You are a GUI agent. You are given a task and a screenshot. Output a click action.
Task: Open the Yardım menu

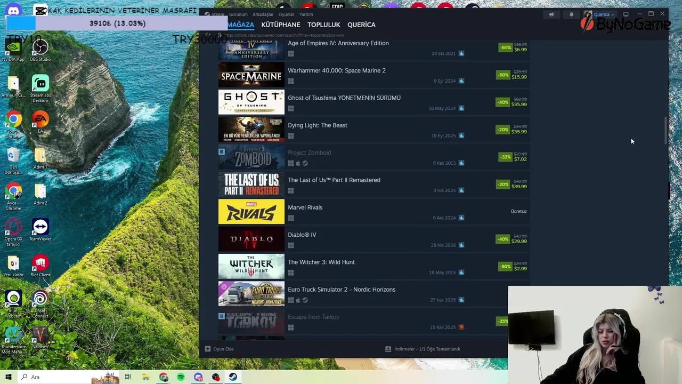[306, 14]
